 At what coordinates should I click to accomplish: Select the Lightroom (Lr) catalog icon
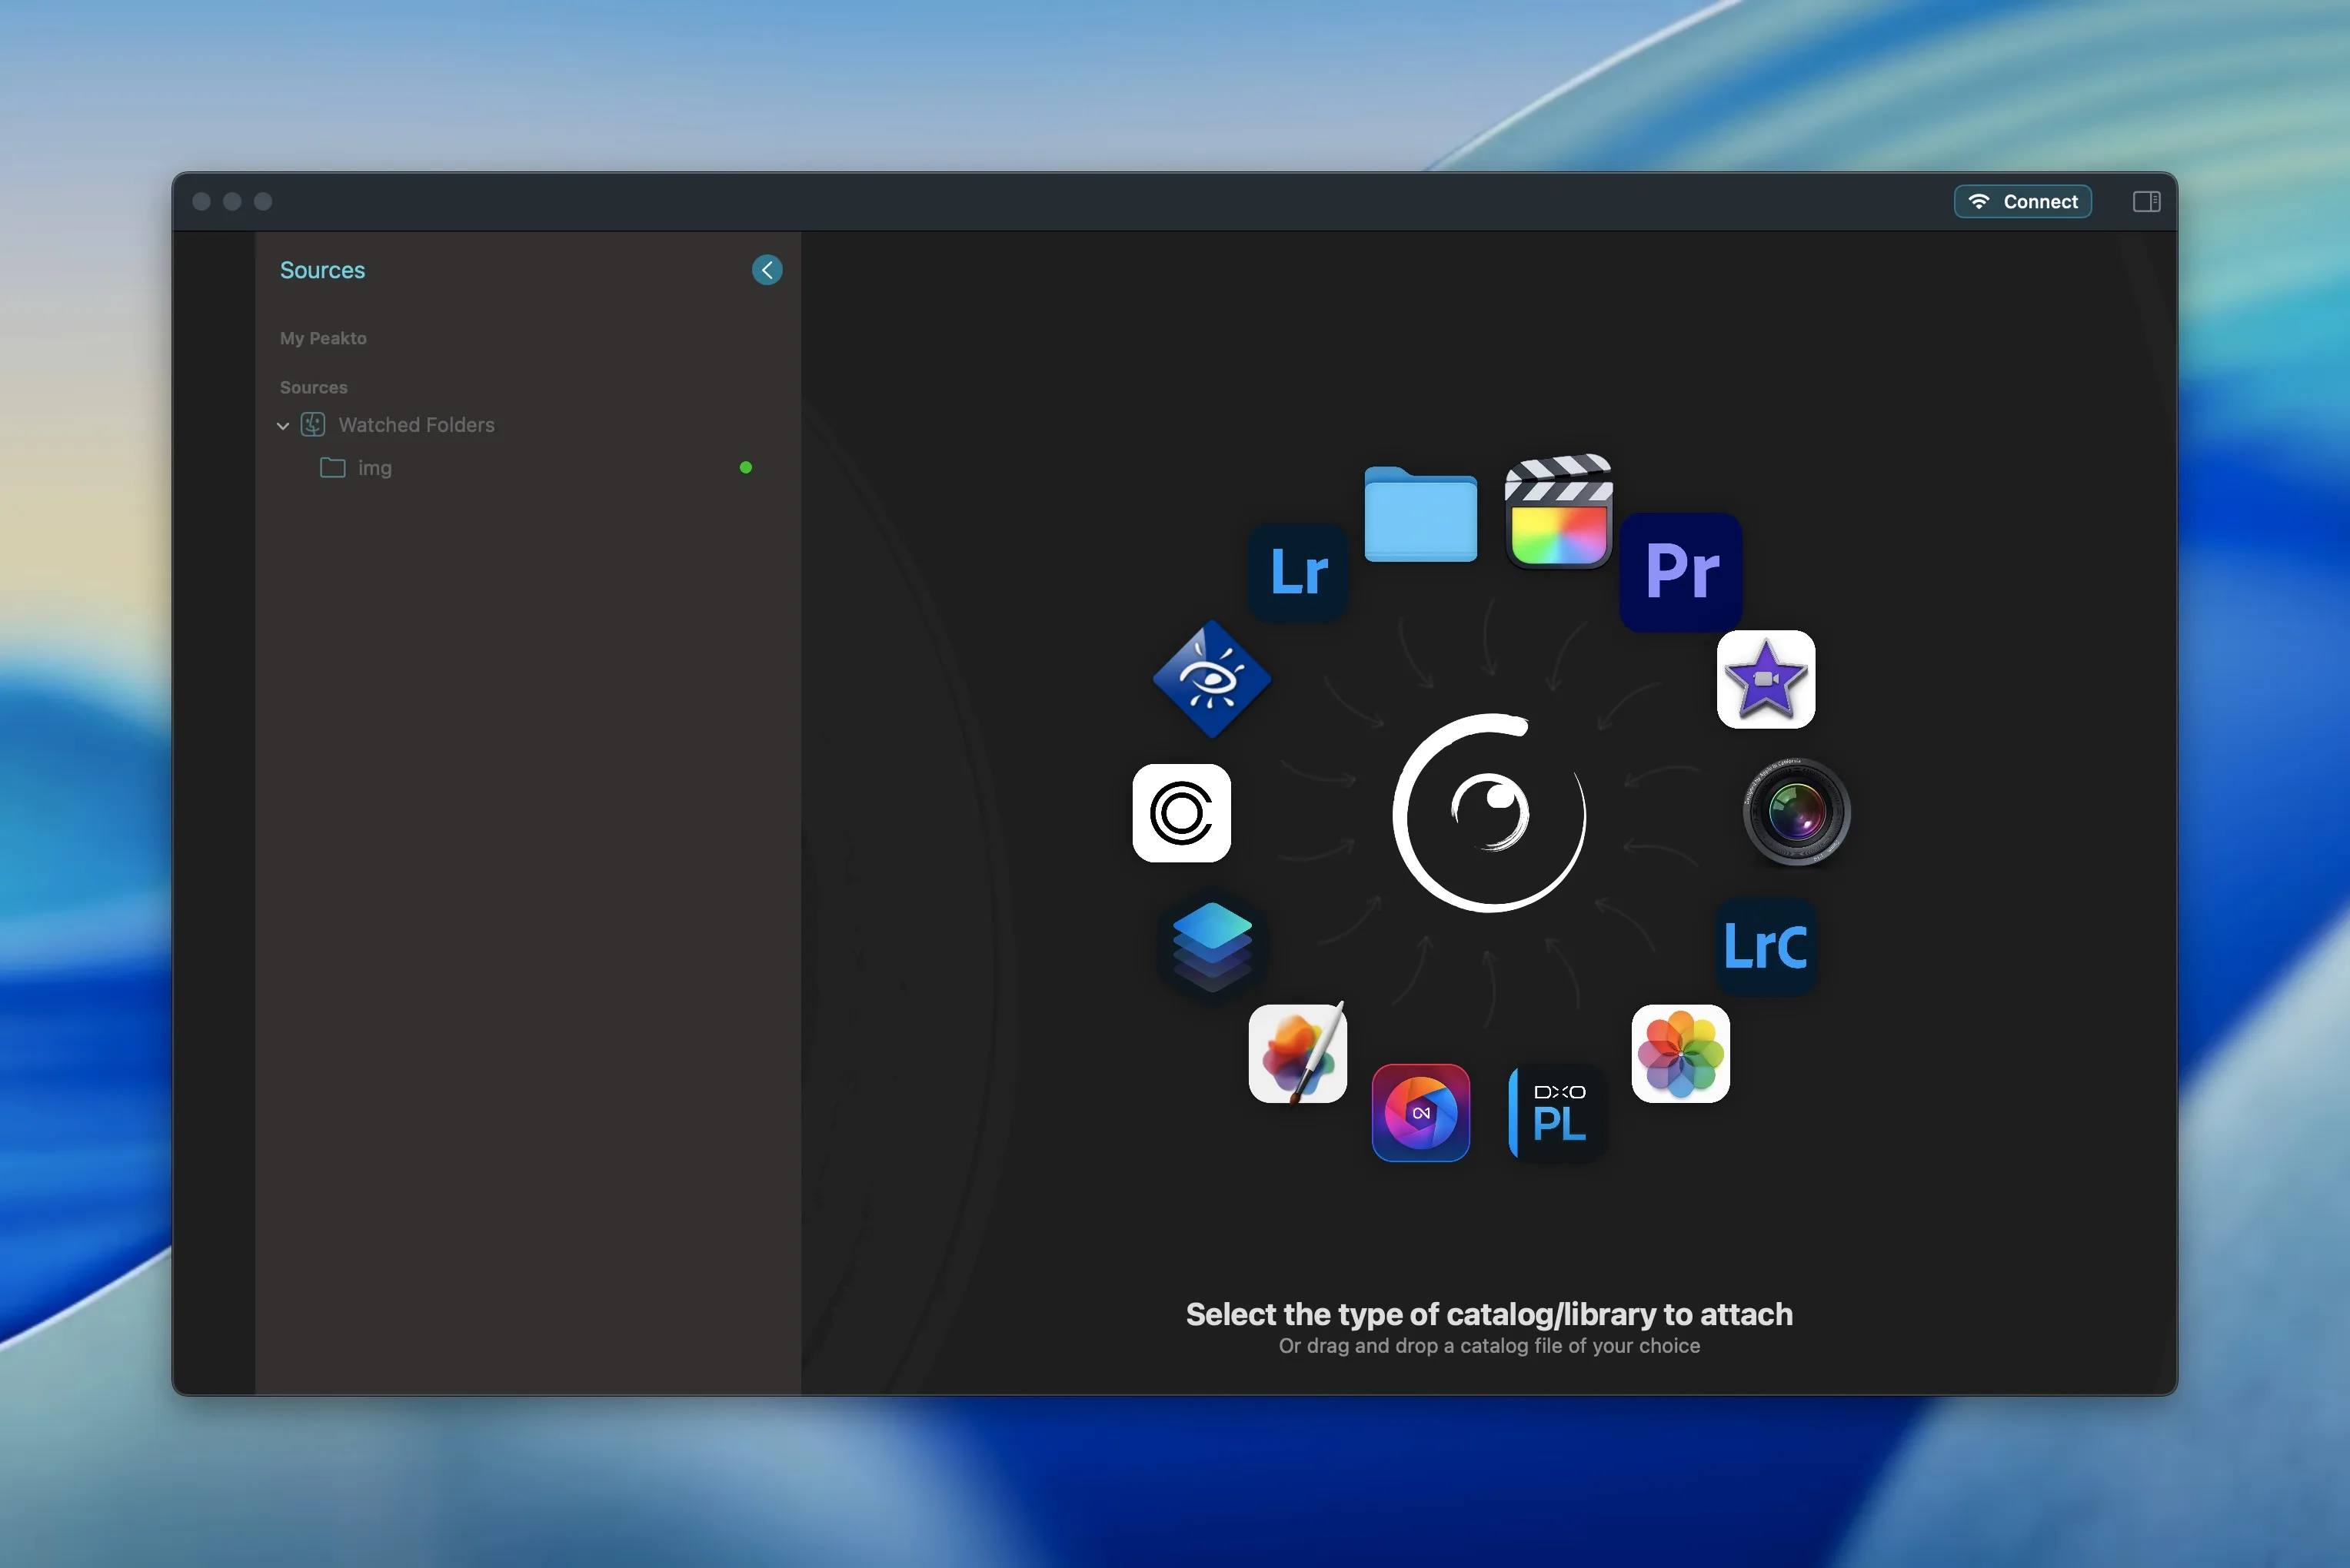pos(1299,572)
